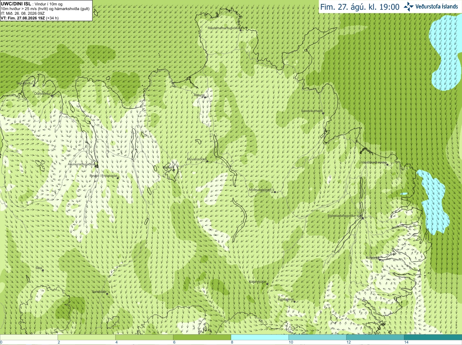This screenshot has width=462, height=345.
Task: Click the Mývatn station label
Action: click(x=169, y=167)
